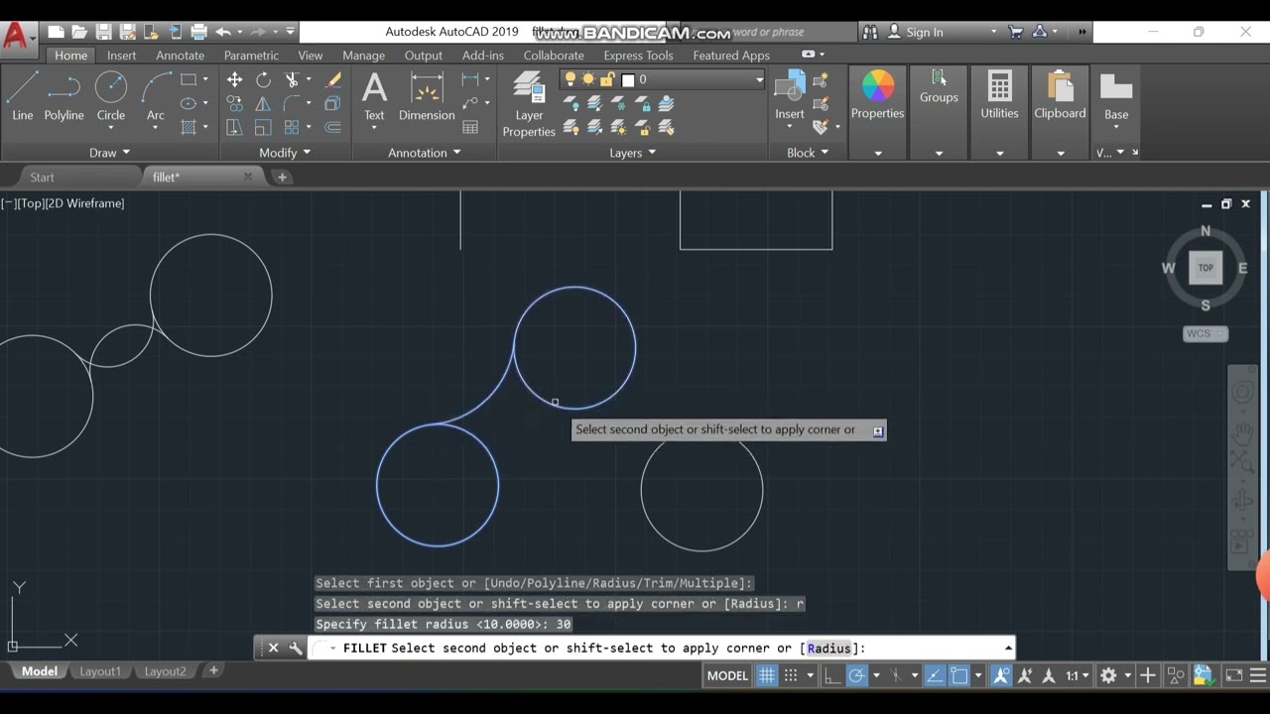Switch to the Express Tools tab
Image resolution: width=1270 pixels, height=714 pixels.
[638, 56]
